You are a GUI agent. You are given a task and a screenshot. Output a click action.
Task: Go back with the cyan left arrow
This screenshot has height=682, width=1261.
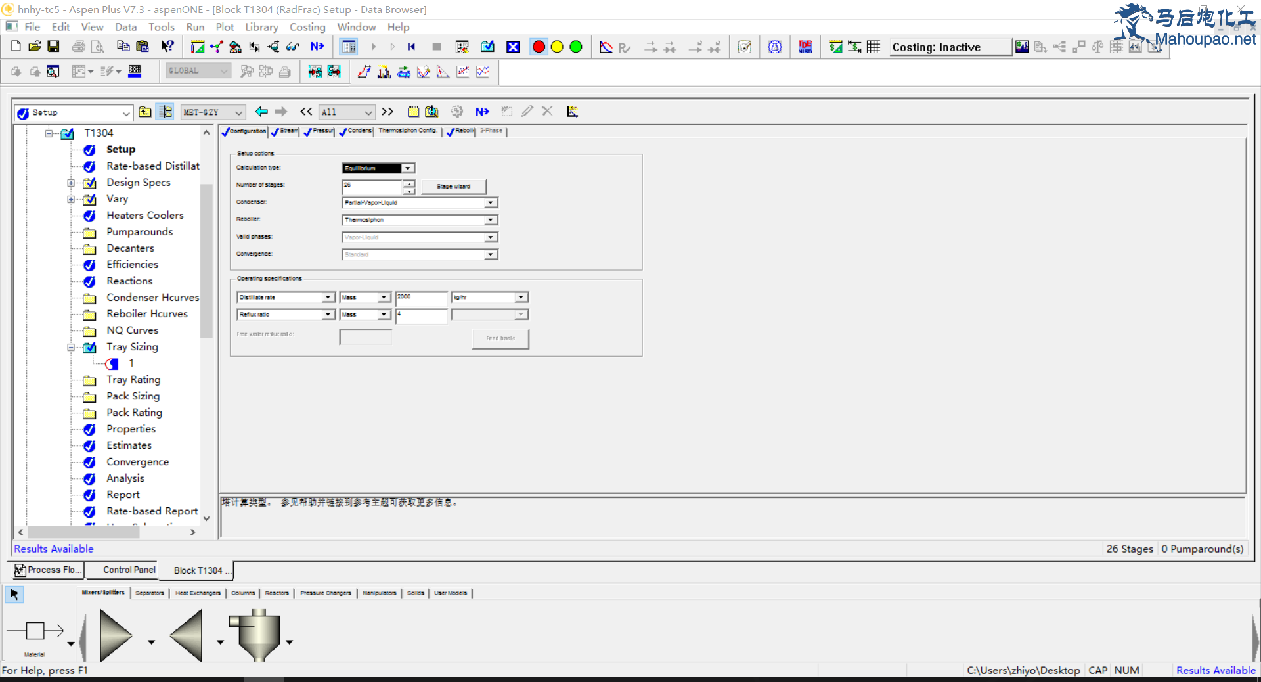[x=261, y=112]
